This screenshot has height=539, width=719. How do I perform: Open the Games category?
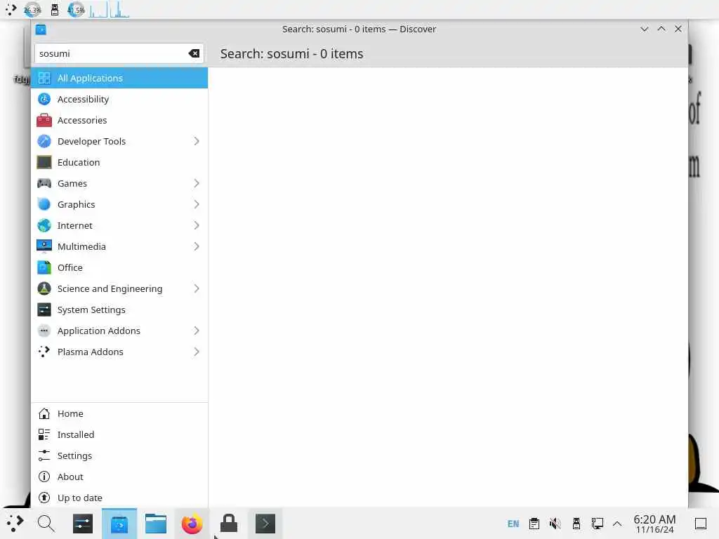tap(119, 183)
